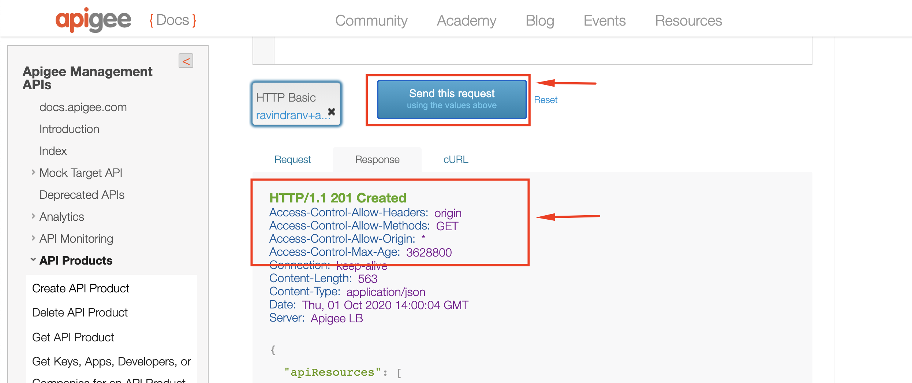
Task: Open the Delete API Product page
Action: pos(80,312)
